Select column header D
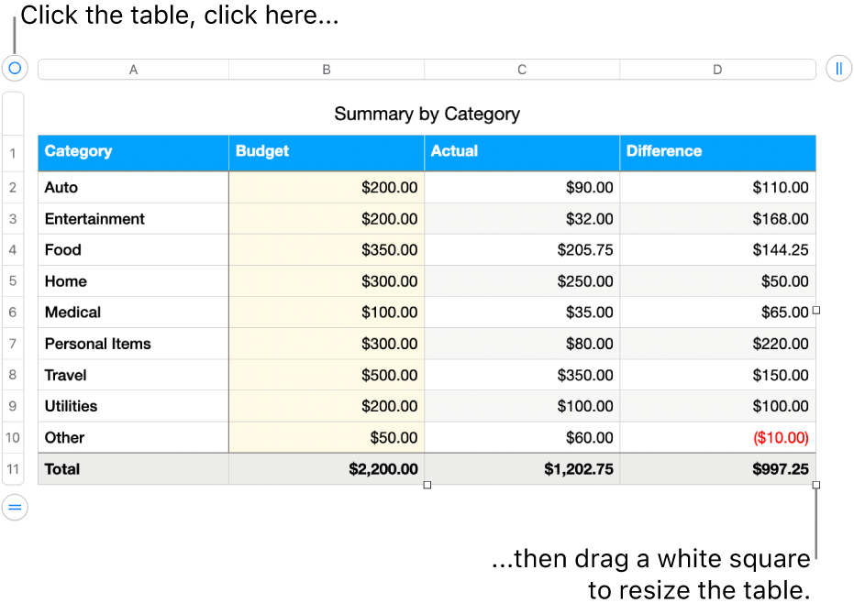854x614 pixels. pos(717,69)
